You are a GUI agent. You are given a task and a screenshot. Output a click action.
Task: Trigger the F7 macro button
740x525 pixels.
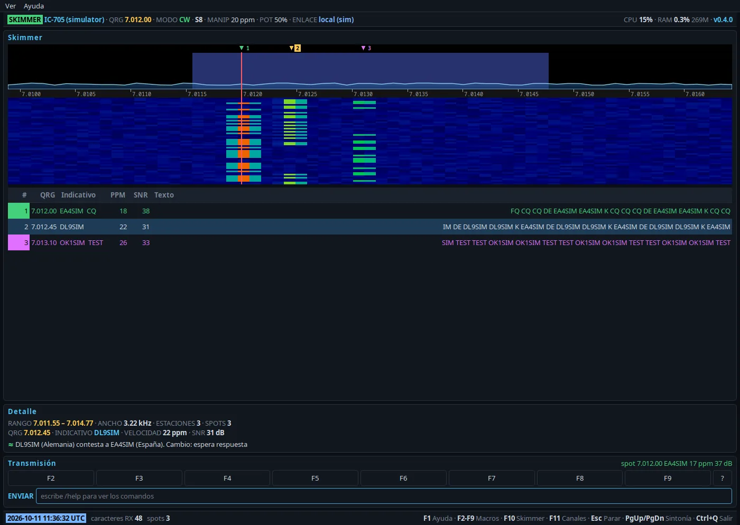(x=492, y=478)
